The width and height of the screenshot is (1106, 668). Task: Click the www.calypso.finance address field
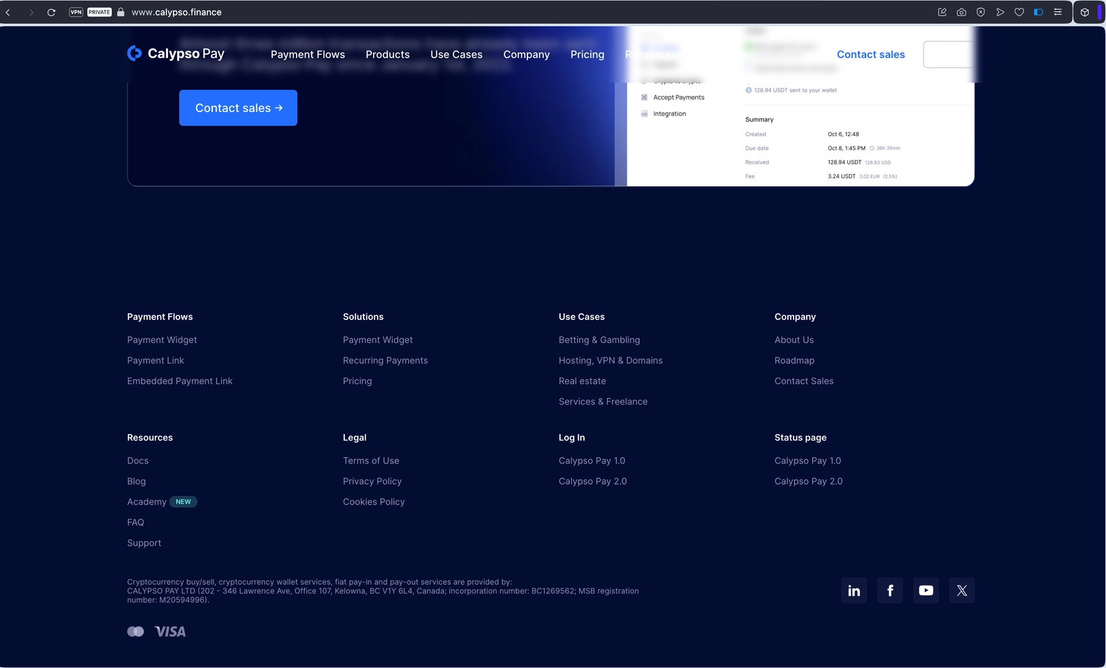coord(177,12)
